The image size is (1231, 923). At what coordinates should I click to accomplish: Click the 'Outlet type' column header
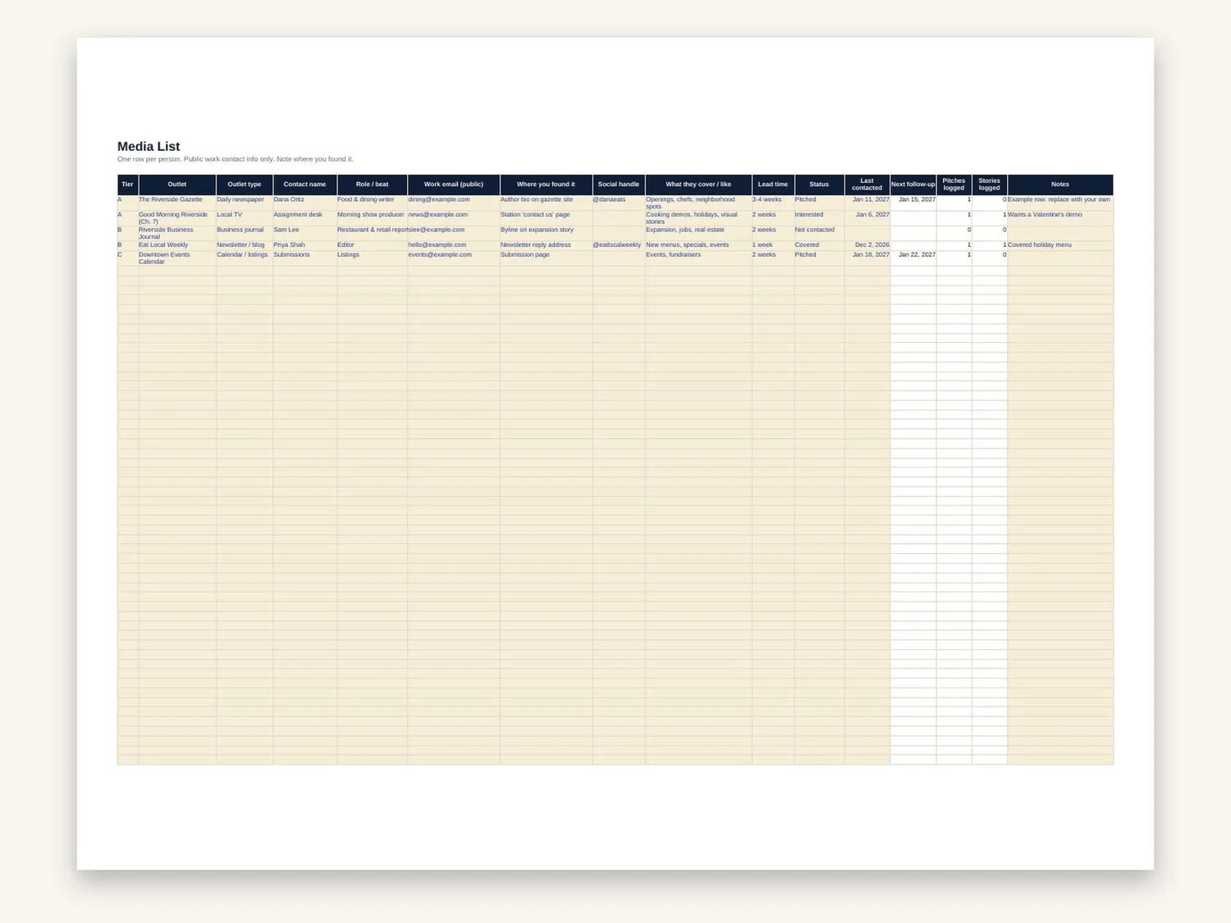pyautogui.click(x=245, y=185)
